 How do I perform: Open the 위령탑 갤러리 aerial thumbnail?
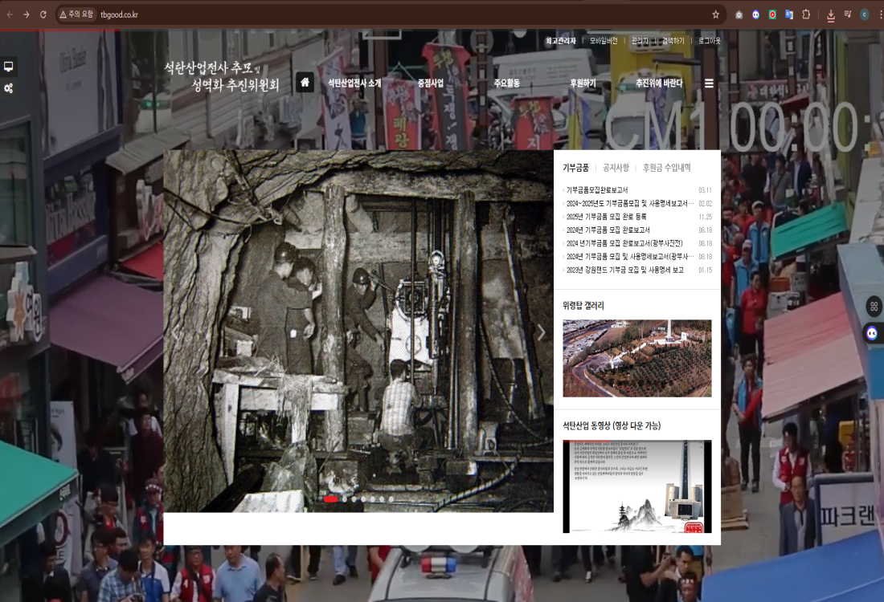point(636,358)
